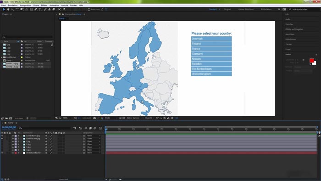Open the composition flowchart icon in viewer footer

(168, 118)
